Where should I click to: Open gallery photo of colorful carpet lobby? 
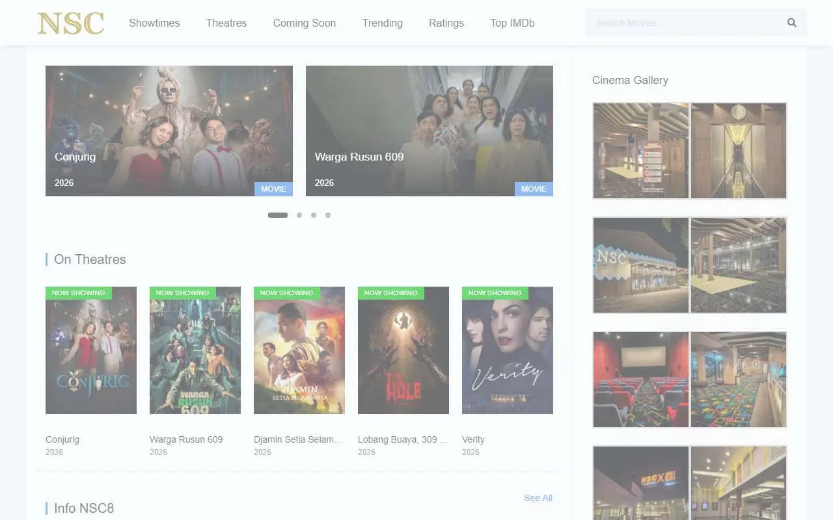739,380
